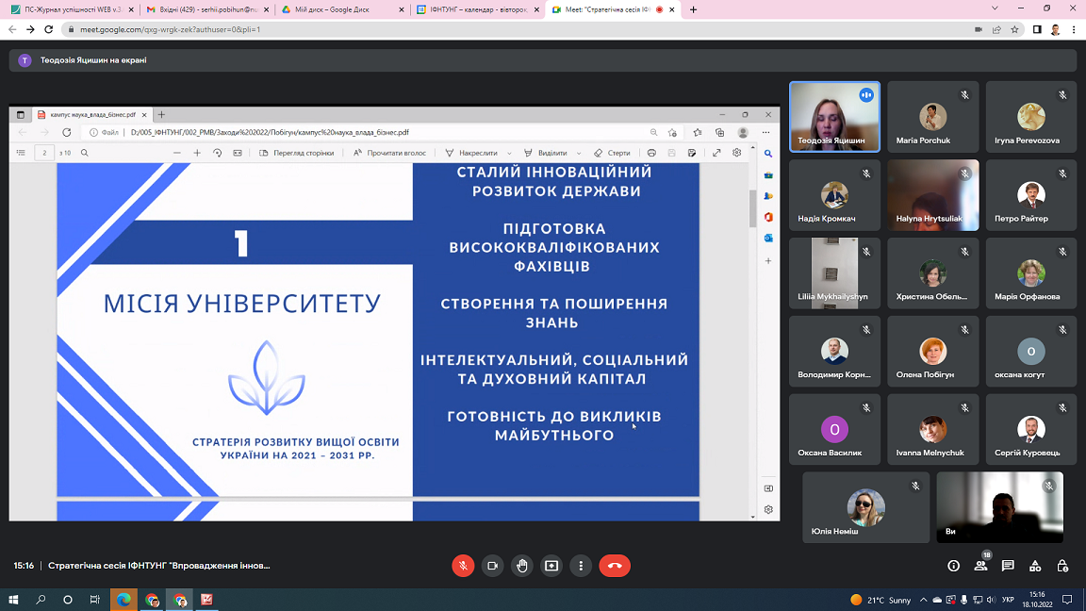Open the in-call chat panel

(1008, 566)
